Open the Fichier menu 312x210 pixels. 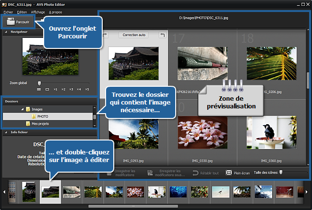[8, 12]
